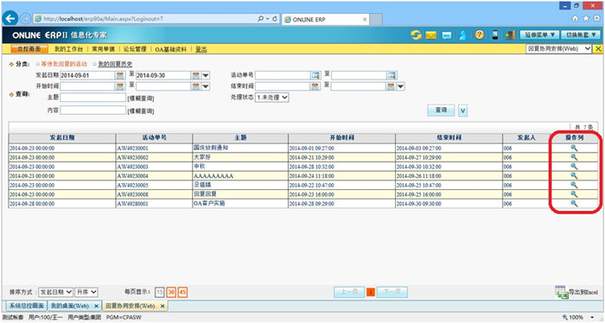605x323 pixels.
Task: Expand 延伸菜单 dropdown in header
Action: click(539, 35)
